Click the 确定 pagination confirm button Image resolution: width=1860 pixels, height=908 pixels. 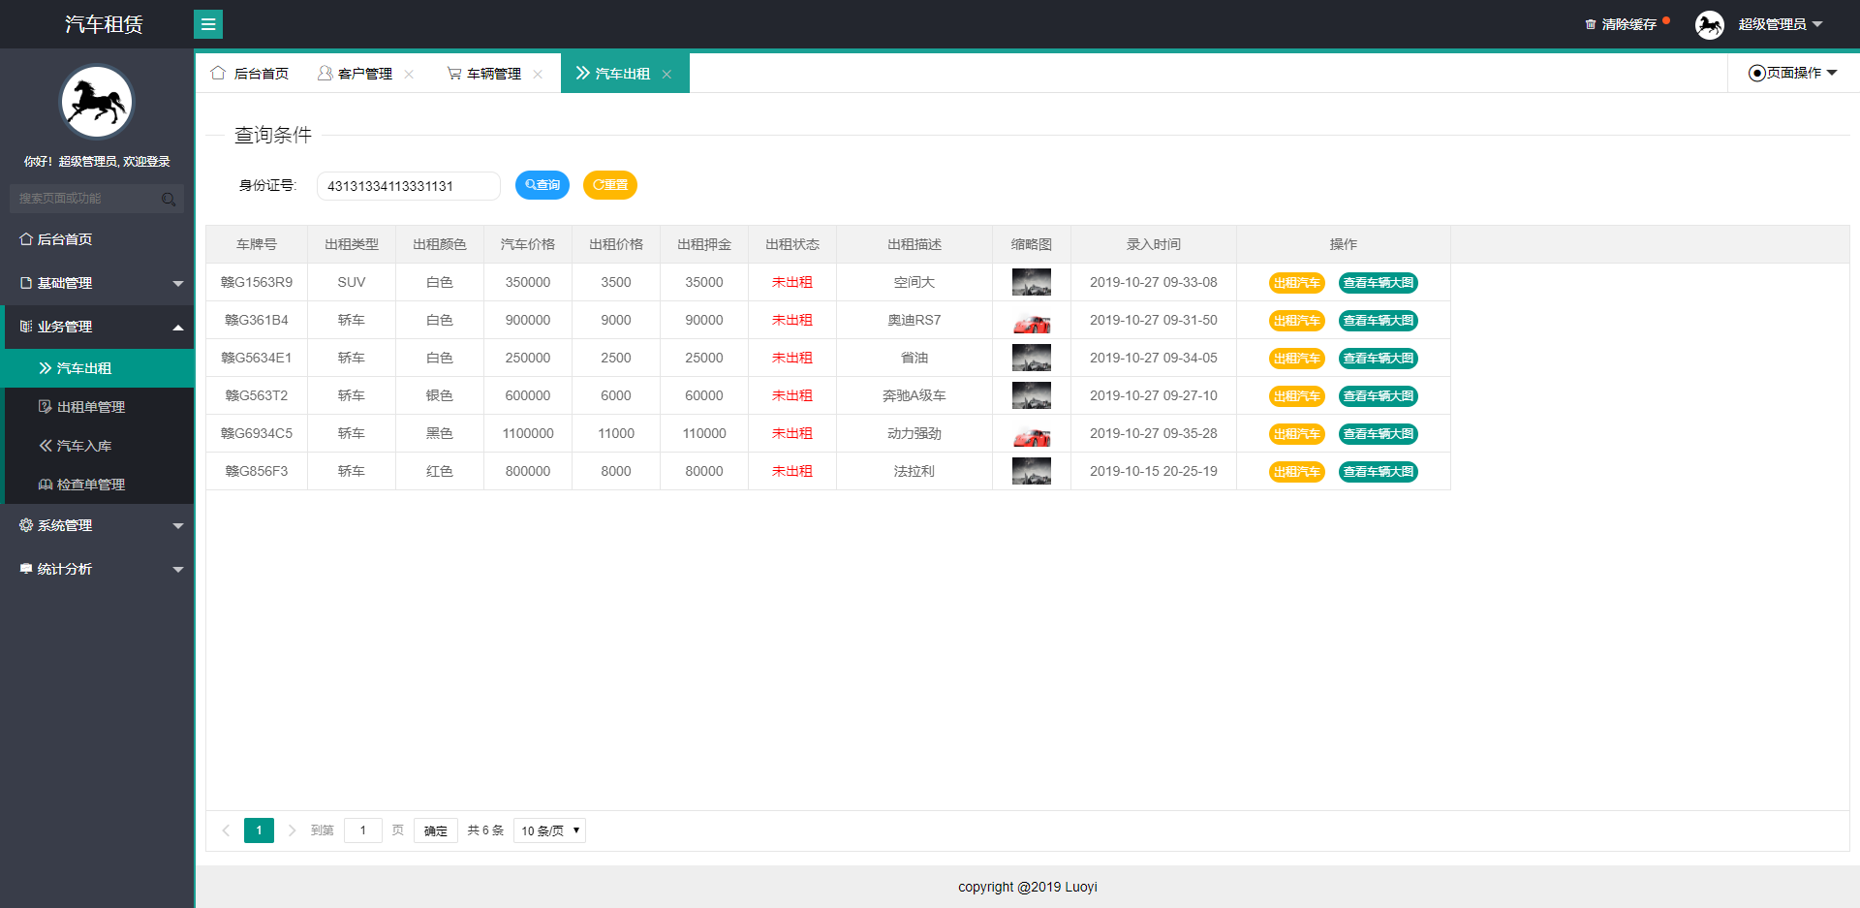pyautogui.click(x=436, y=830)
